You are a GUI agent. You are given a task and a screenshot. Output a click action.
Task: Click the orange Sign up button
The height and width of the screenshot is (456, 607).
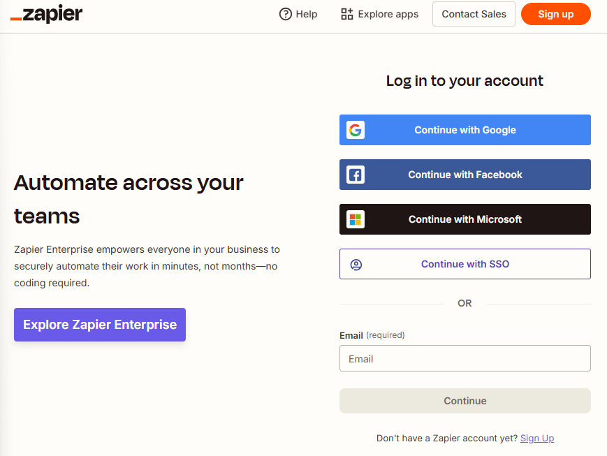pyautogui.click(x=555, y=13)
